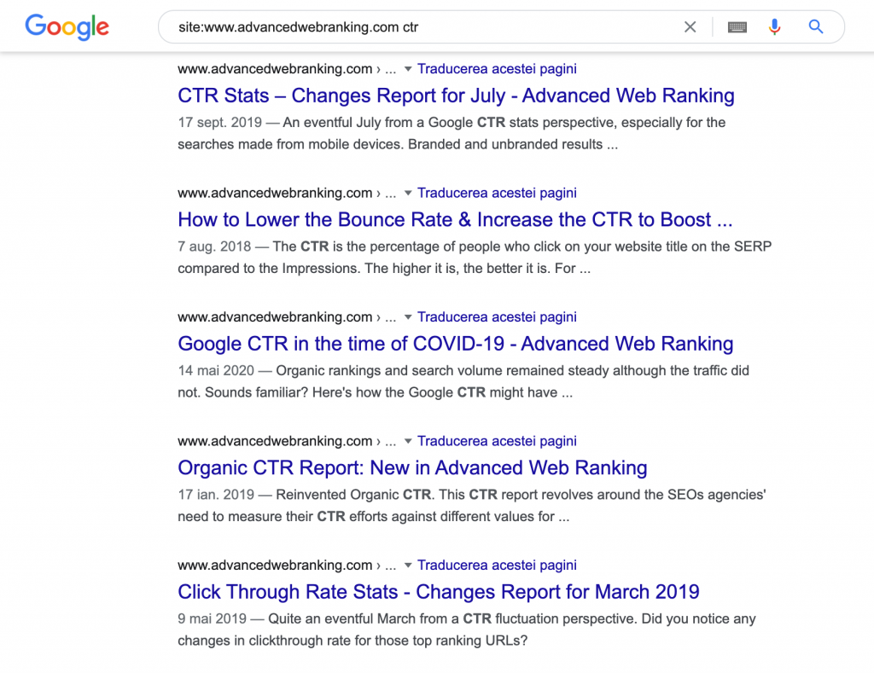Open CTR Stats – Changes Report for July

pos(456,96)
